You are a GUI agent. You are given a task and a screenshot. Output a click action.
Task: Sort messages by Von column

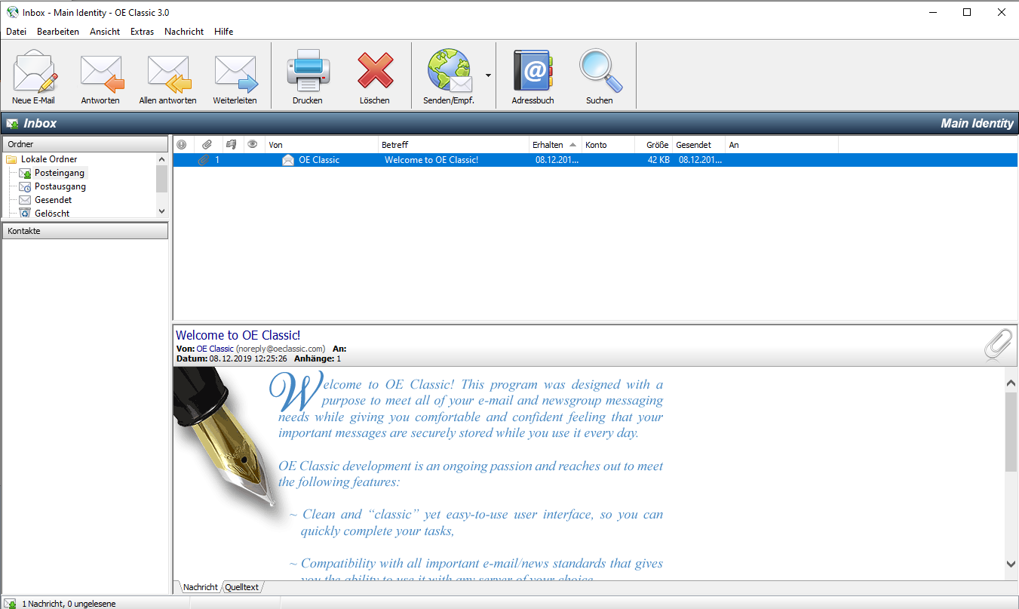pyautogui.click(x=321, y=145)
